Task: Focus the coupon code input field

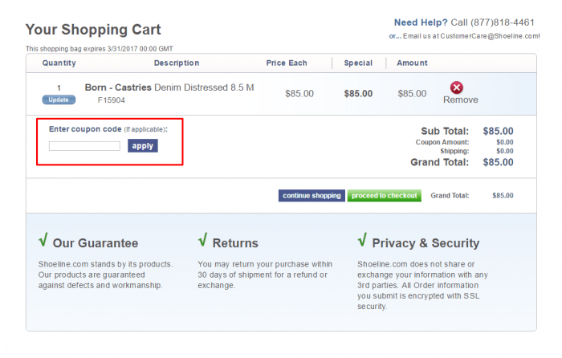Action: point(84,146)
